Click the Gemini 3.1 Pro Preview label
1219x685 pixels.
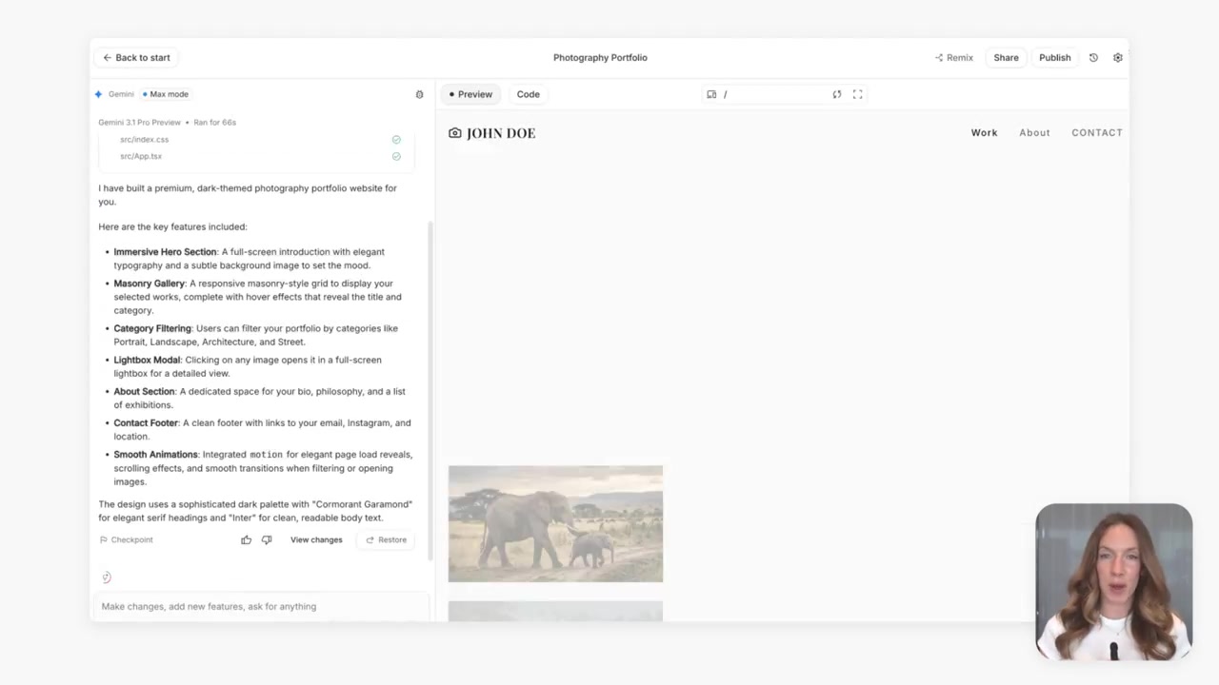139,122
